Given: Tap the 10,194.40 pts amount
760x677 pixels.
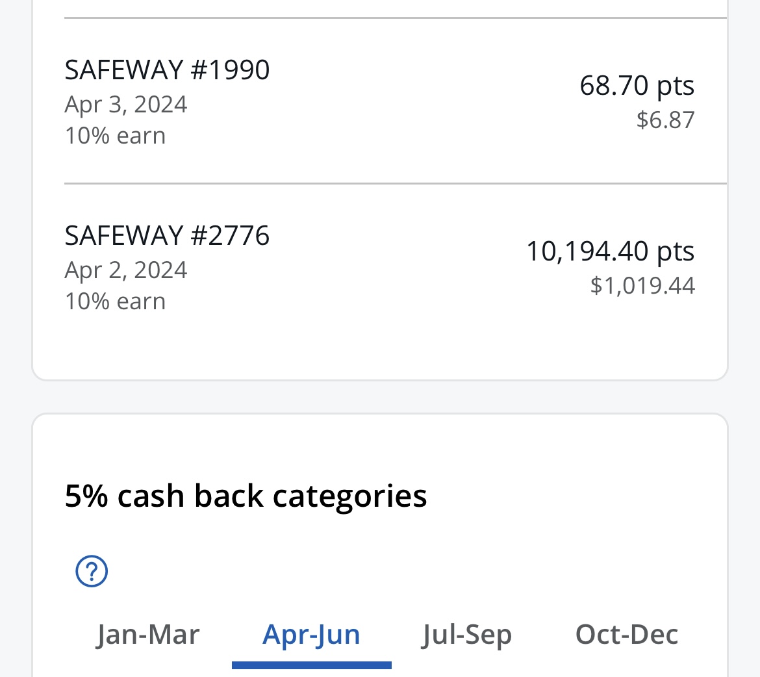Looking at the screenshot, I should 610,251.
